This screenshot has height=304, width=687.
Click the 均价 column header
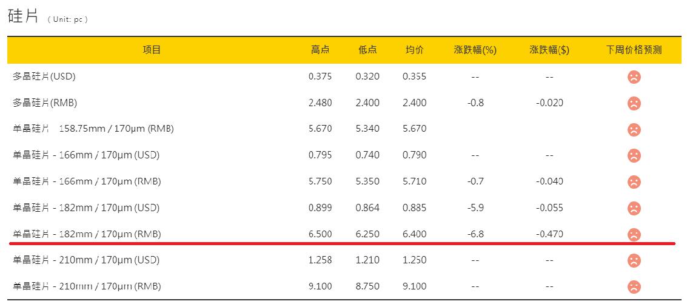[x=415, y=50]
